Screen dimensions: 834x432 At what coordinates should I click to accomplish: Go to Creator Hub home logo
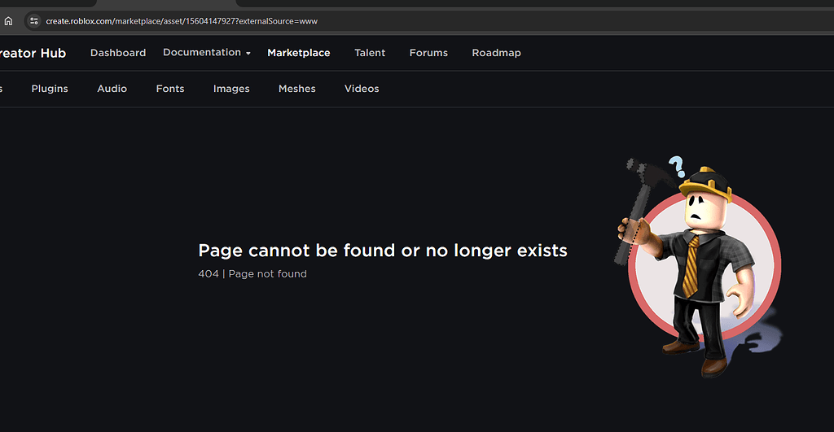pos(33,53)
